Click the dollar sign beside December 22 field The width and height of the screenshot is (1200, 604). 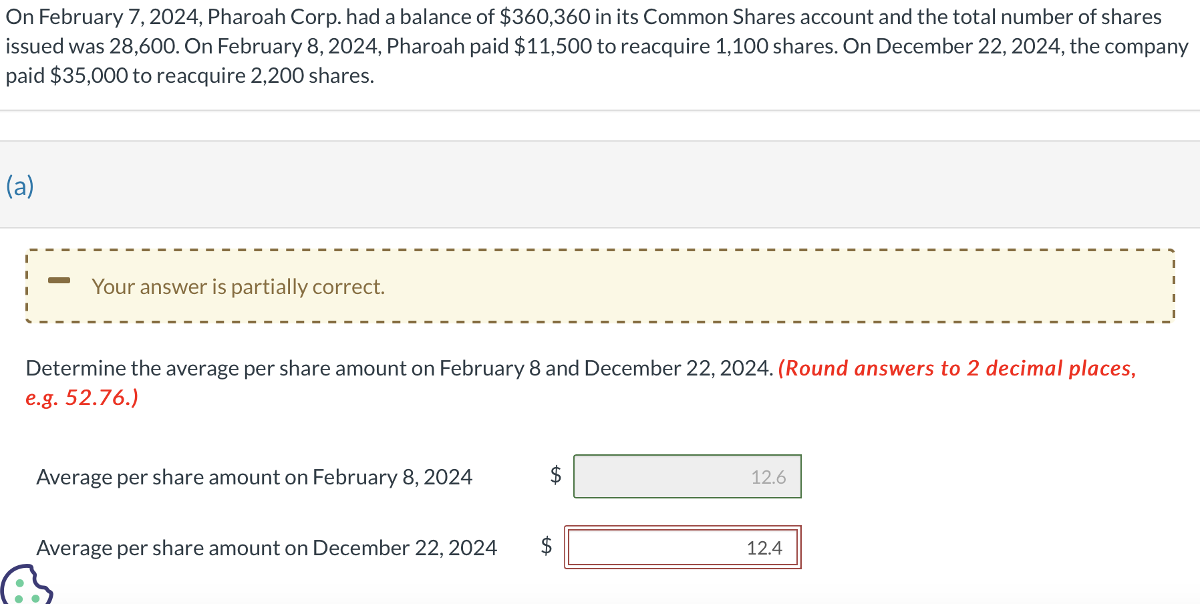pos(546,546)
